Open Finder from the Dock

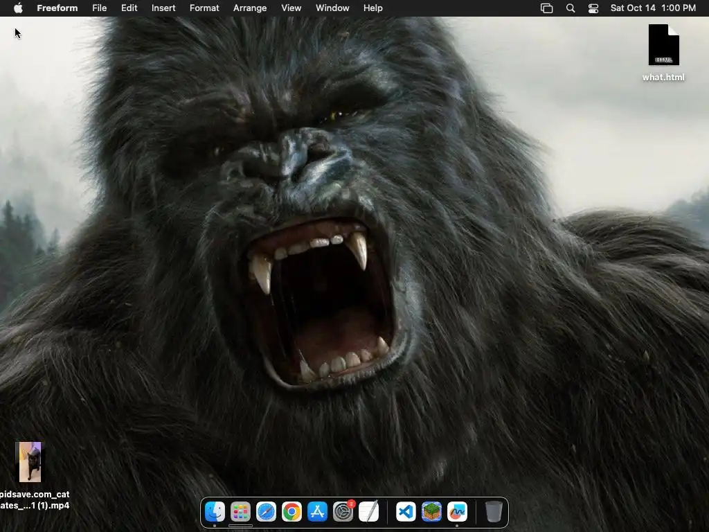tap(215, 512)
